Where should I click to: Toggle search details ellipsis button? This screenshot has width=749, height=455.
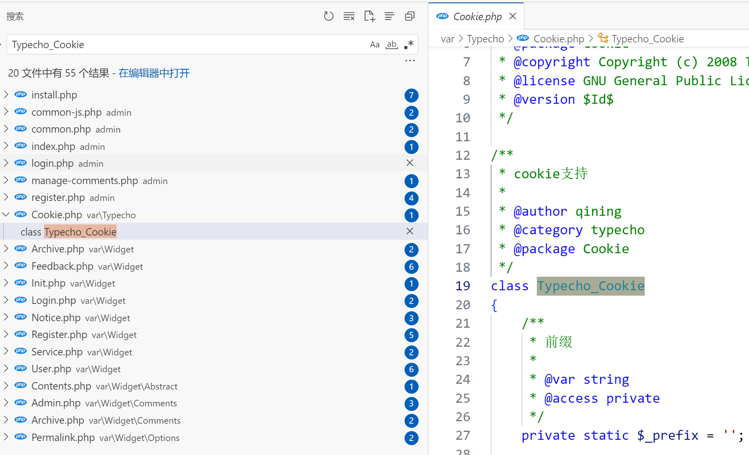coord(410,61)
